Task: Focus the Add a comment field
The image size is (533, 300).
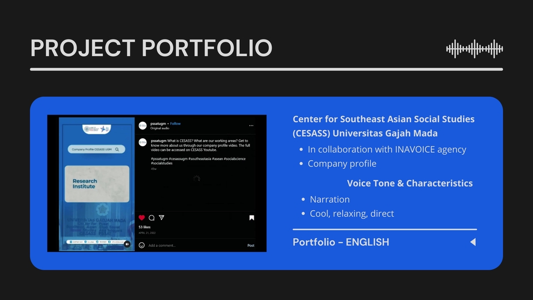Action: click(162, 245)
